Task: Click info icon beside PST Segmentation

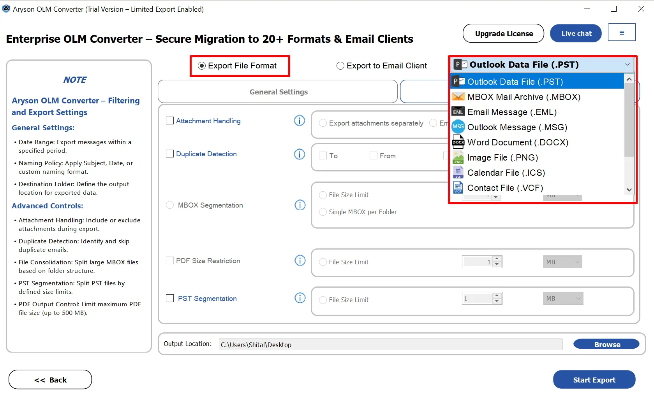Action: pos(300,298)
